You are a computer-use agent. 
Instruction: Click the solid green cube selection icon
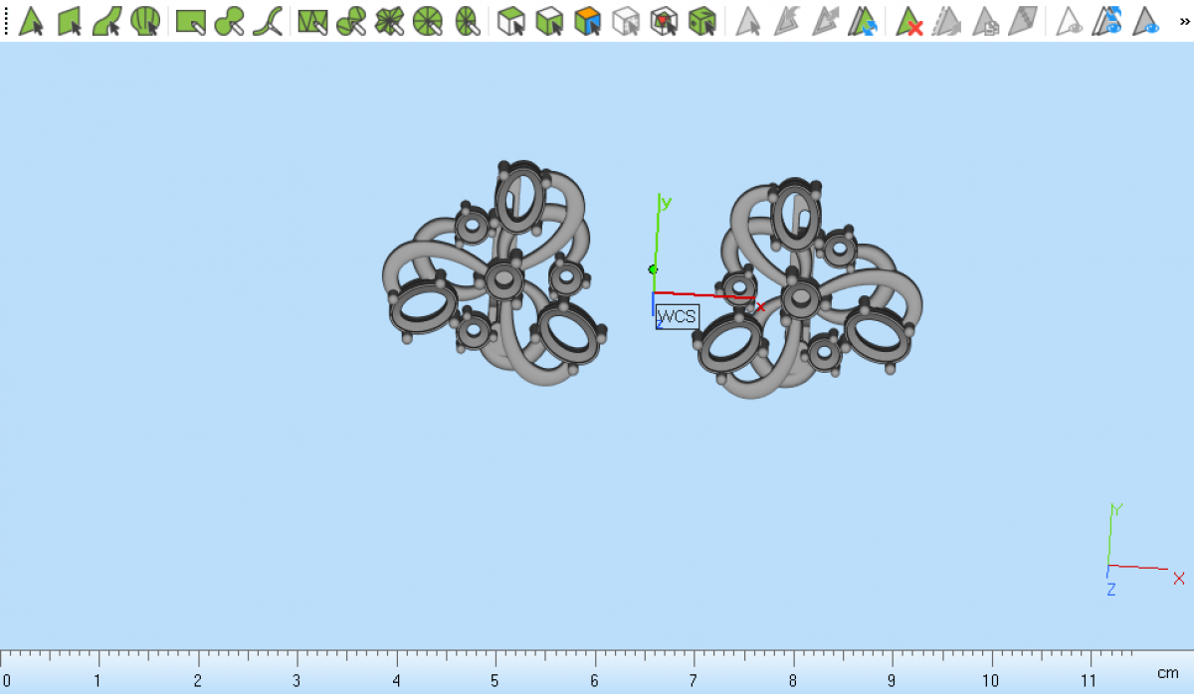(x=702, y=20)
